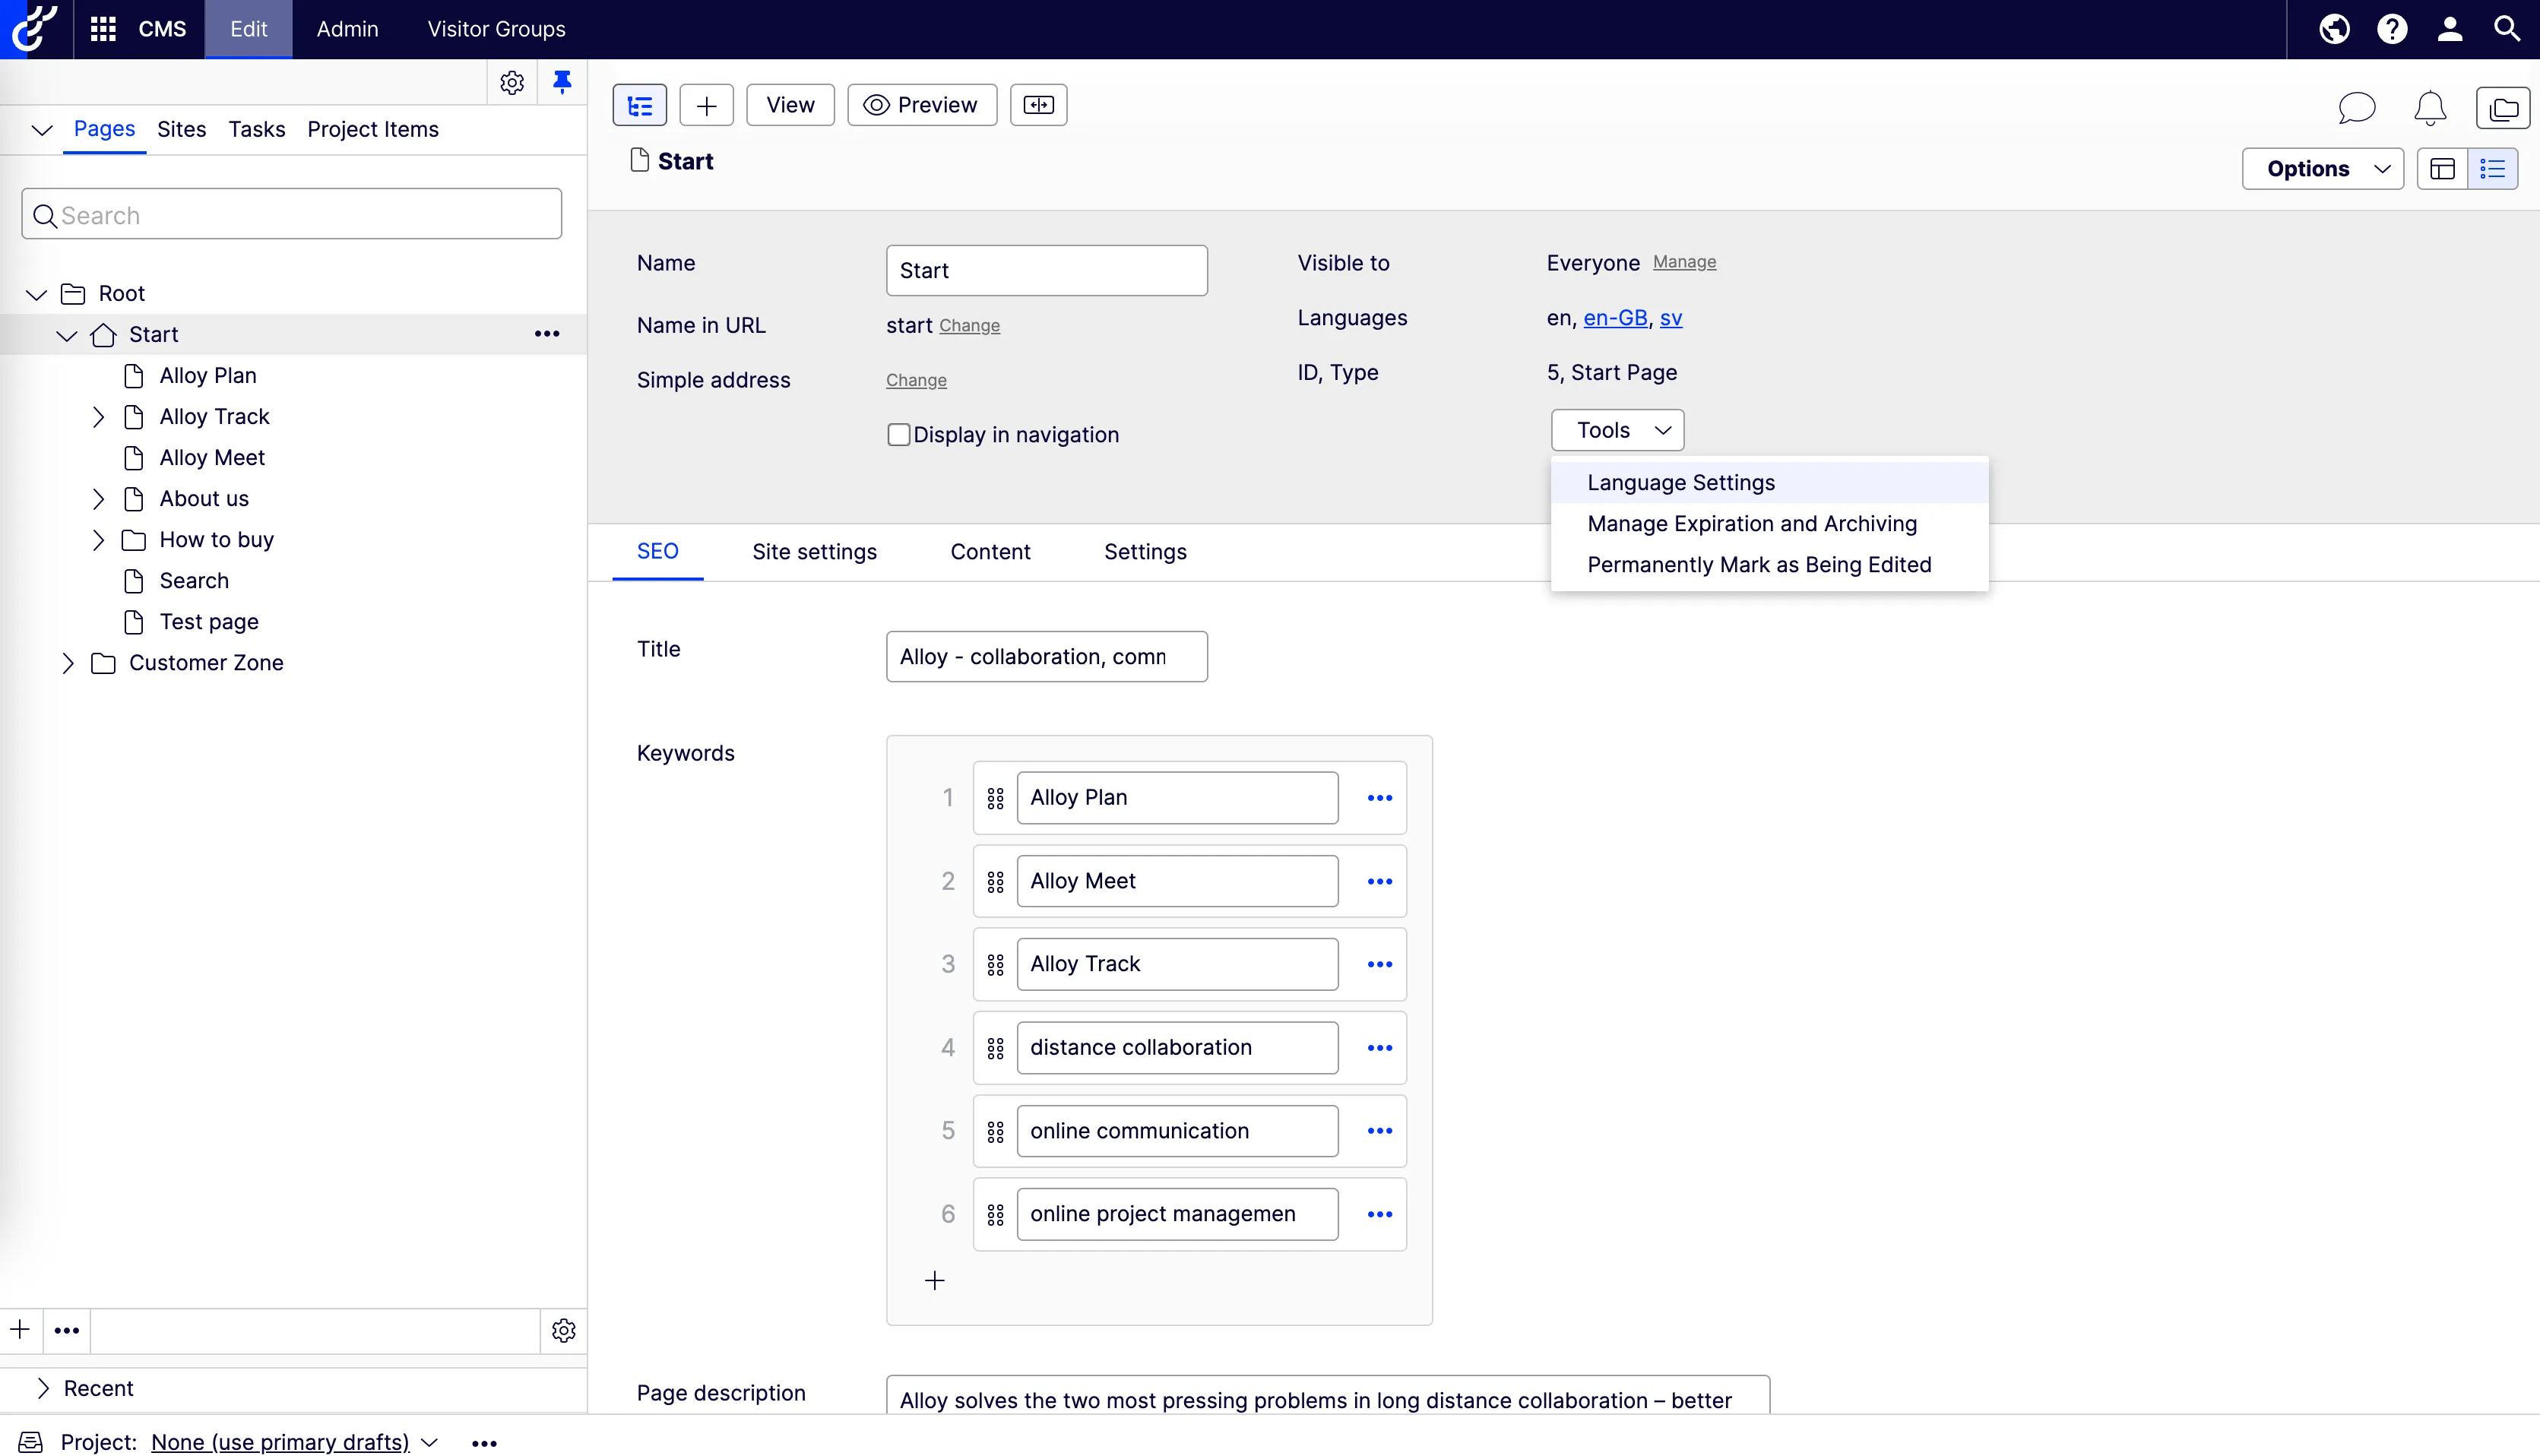2540x1456 pixels.
Task: Open the project items list icon in the status bar
Action: pyautogui.click(x=31, y=1442)
